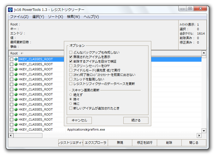Open the 選択(Y) menu
Image resolution: width=216 pixels, height=156 pixels.
coord(38,17)
